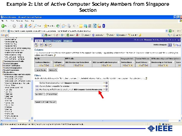The width and height of the screenshot is (182, 136).
Task: Delete the Singapore Section filter row
Action: coord(106,83)
